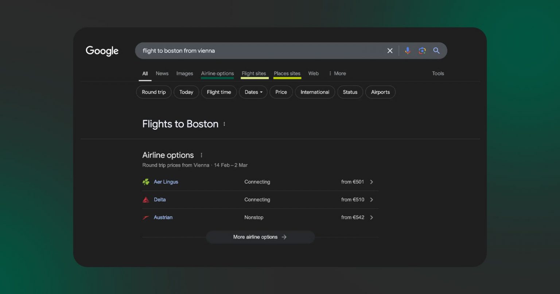
Task: Click the Austrian airline red logo
Action: pyautogui.click(x=146, y=217)
